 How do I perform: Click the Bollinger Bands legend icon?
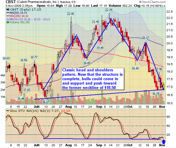point(8,19)
